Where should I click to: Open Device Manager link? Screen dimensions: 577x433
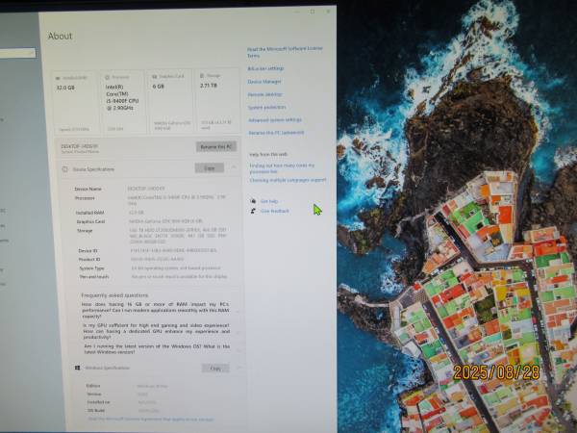tap(264, 82)
